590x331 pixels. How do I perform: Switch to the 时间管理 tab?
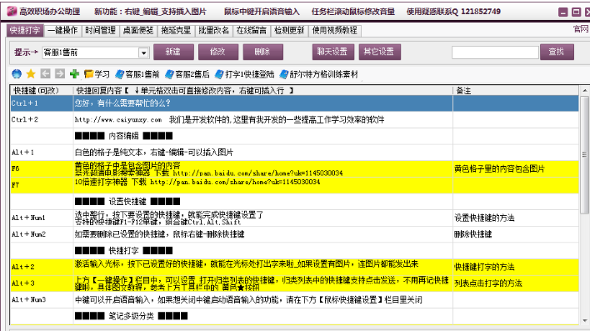(101, 31)
